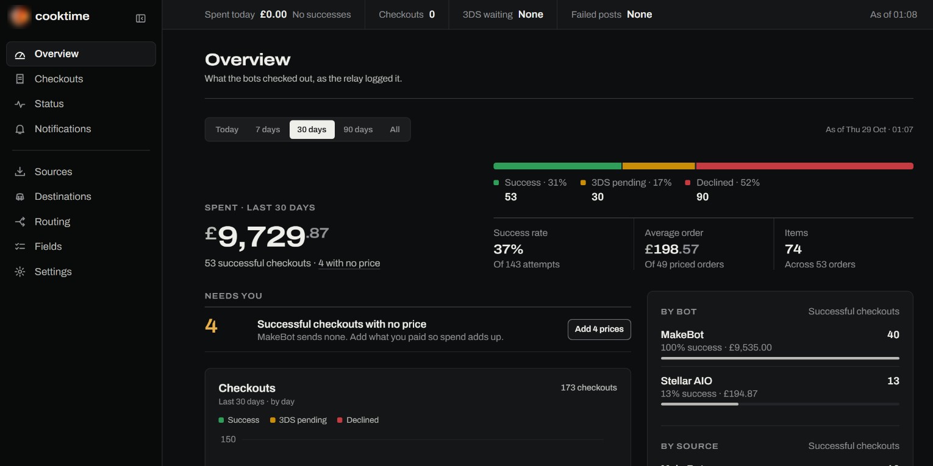Click the Sources download icon
The width and height of the screenshot is (933, 466).
(x=20, y=172)
